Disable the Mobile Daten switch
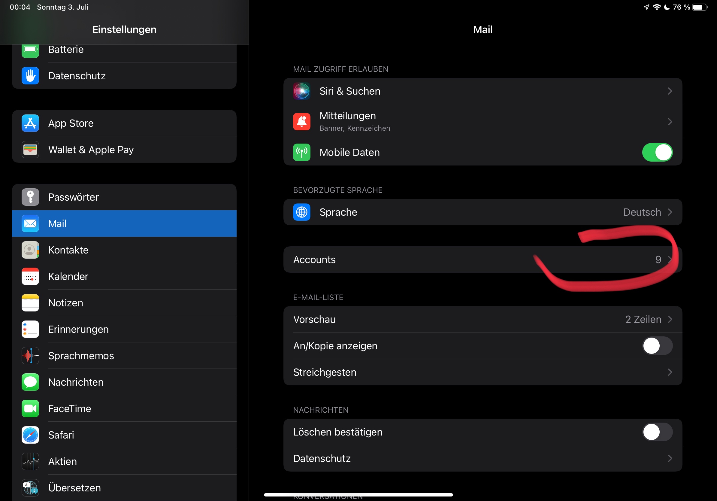Image resolution: width=717 pixels, height=501 pixels. 657,152
